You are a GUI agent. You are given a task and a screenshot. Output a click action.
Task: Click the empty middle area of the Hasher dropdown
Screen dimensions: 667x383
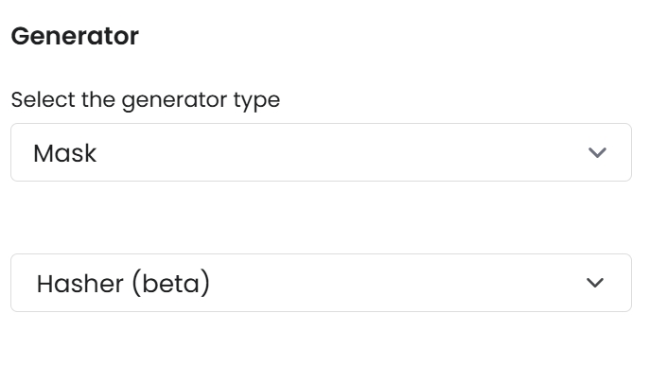378,283
